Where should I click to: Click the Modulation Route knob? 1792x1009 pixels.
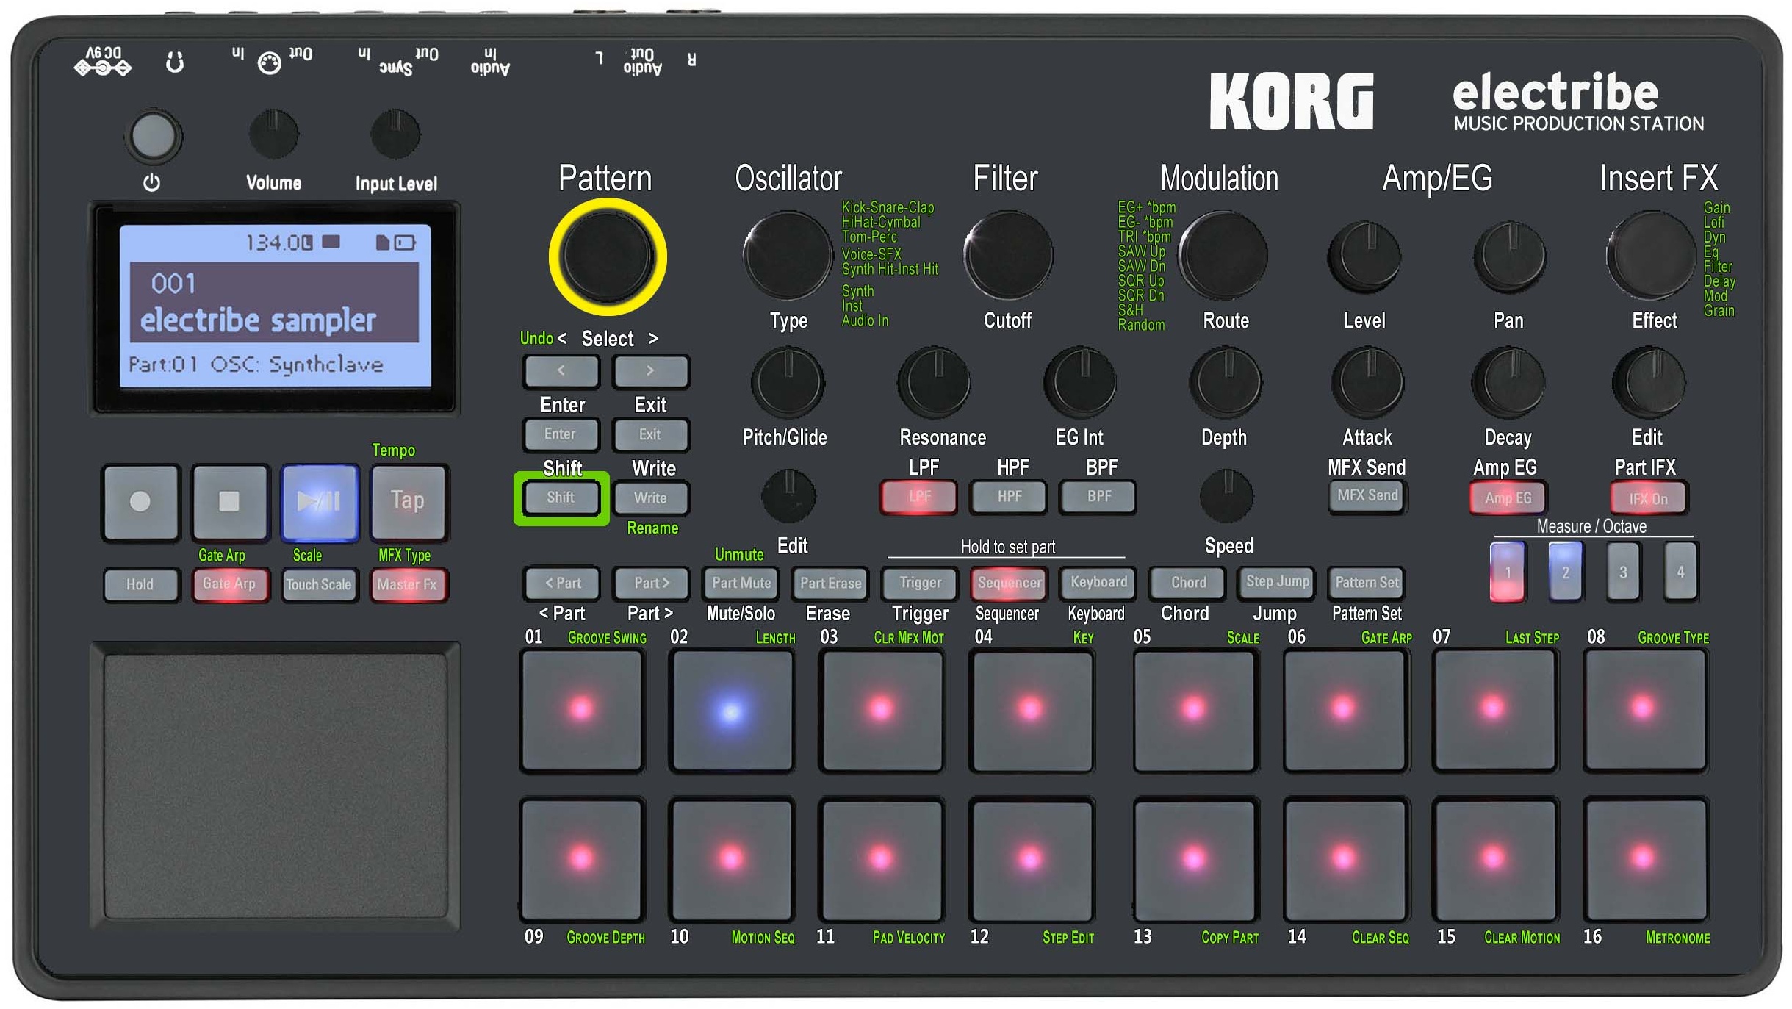click(1223, 255)
